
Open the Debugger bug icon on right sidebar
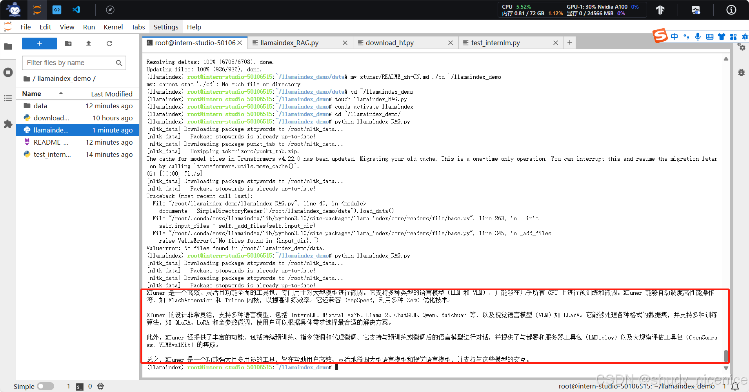(x=741, y=72)
